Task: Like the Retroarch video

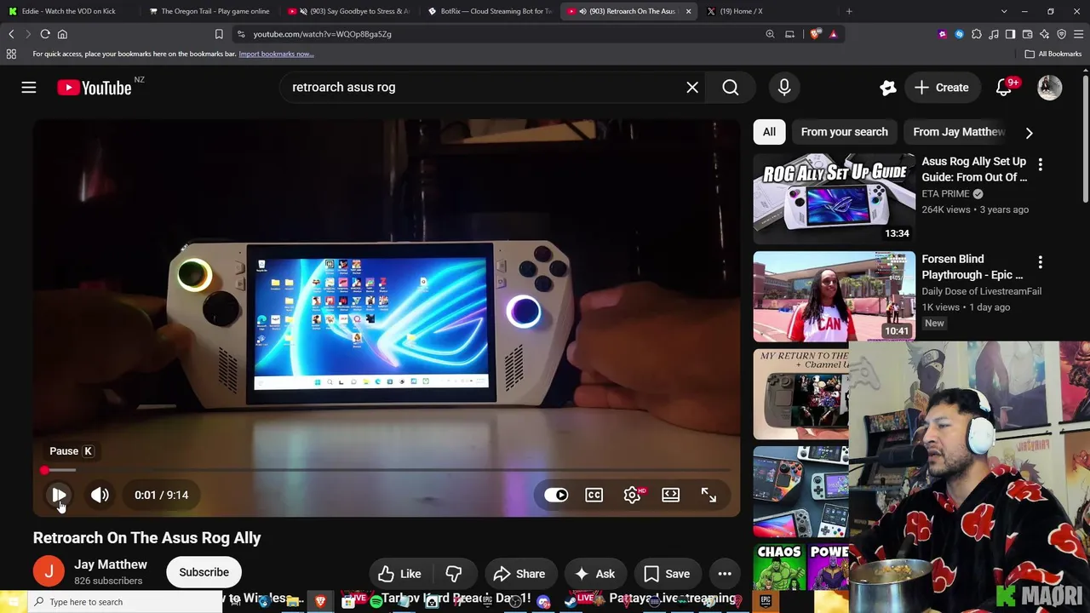Action: point(399,574)
